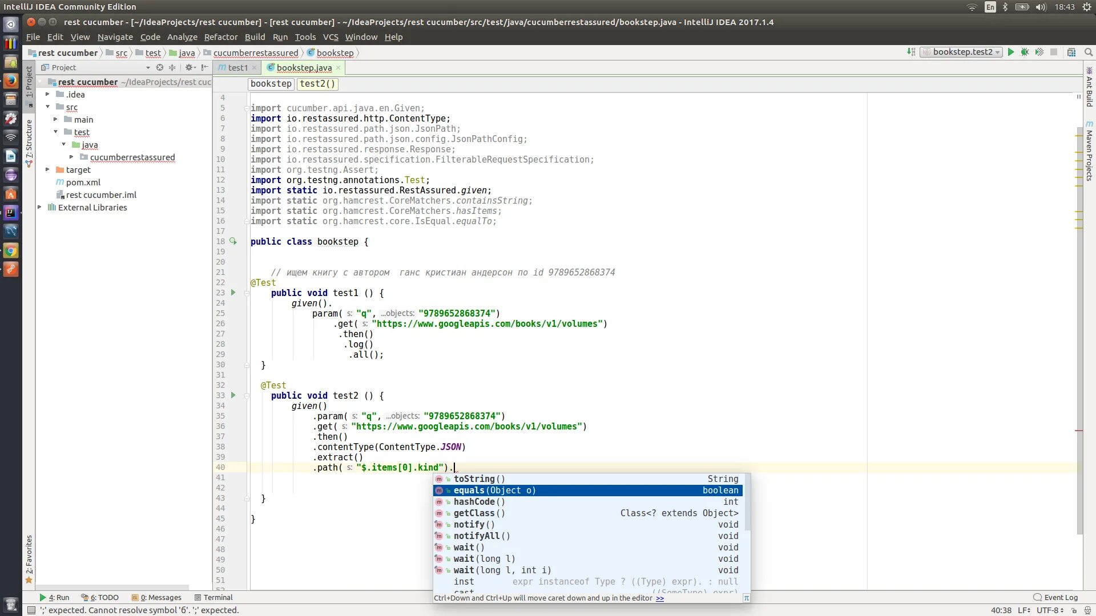Hide the Project tool window
This screenshot has width=1096, height=616.
[204, 67]
